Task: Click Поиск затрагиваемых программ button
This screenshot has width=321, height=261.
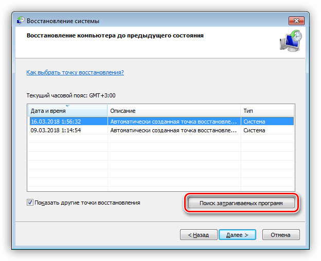Action: tap(241, 203)
